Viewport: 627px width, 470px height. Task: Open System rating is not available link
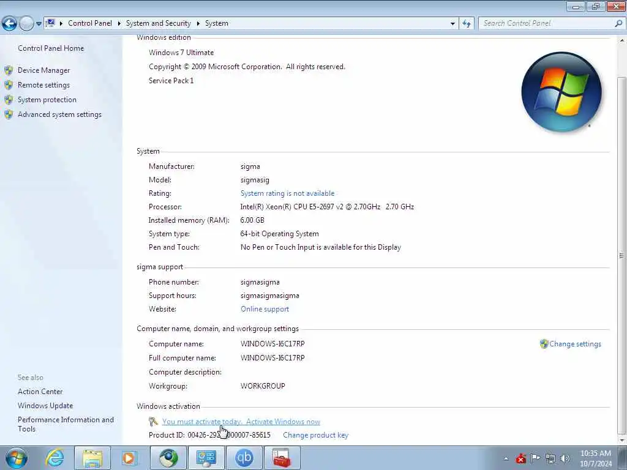coord(287,193)
